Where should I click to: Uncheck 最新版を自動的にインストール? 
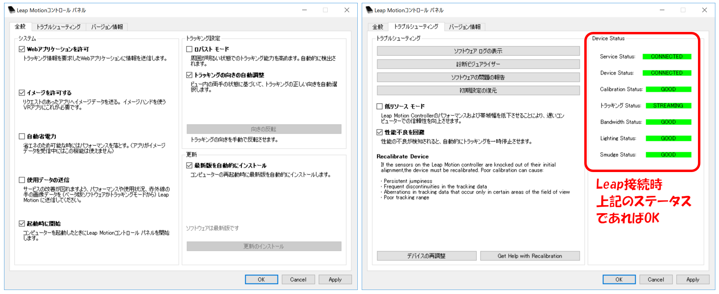pyautogui.click(x=189, y=166)
